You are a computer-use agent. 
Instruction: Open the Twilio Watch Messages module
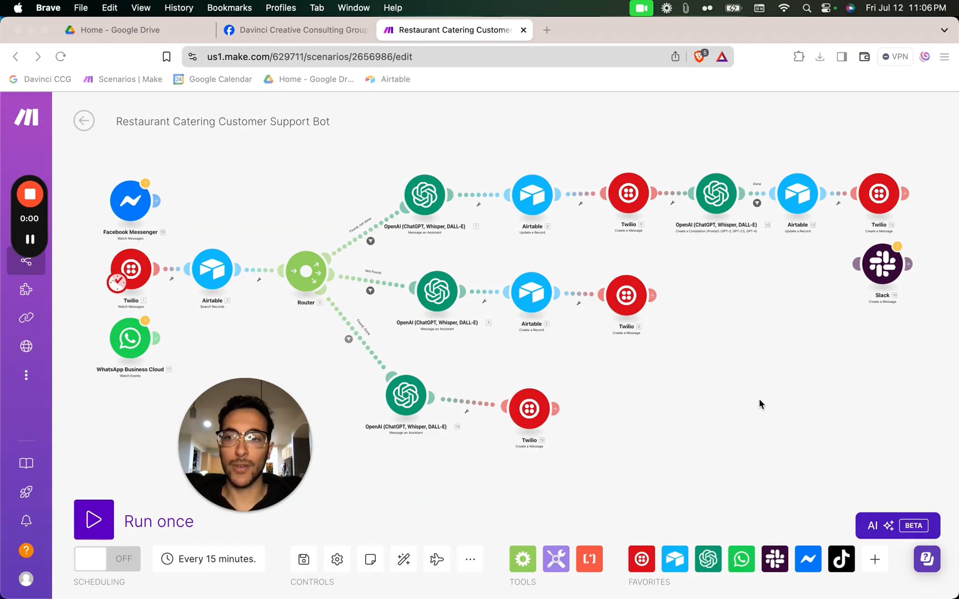[131, 269]
